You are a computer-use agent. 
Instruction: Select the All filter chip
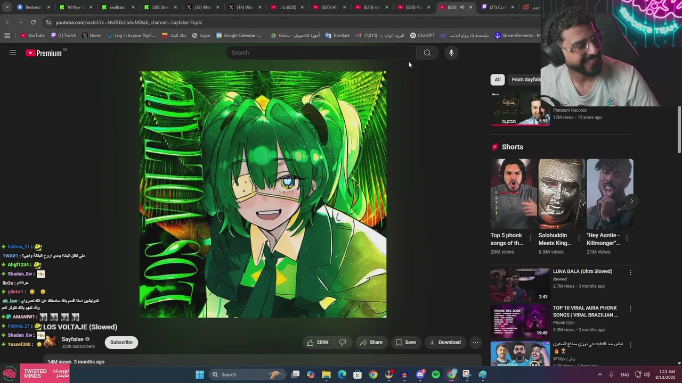click(497, 79)
